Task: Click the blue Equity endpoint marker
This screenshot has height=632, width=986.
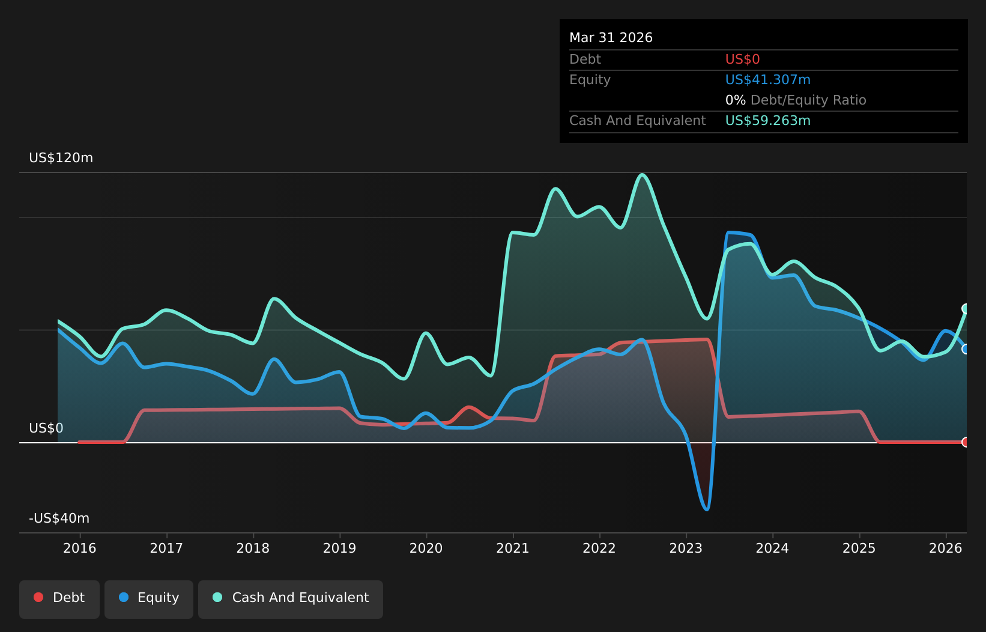Action: pyautogui.click(x=966, y=349)
